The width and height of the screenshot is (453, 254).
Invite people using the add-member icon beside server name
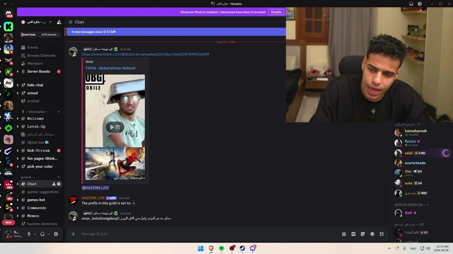point(59,22)
